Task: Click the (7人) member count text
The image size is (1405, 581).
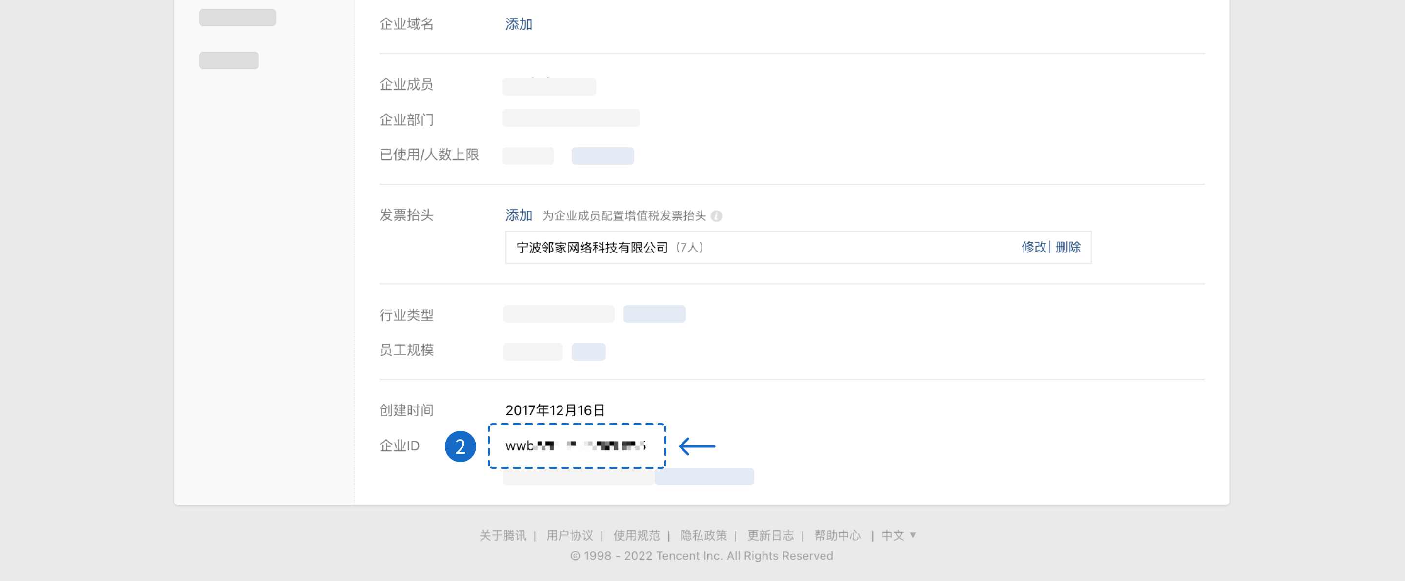Action: [689, 248]
